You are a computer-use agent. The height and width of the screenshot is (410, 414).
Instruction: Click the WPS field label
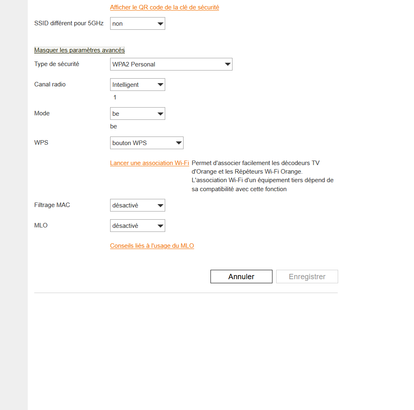41,143
